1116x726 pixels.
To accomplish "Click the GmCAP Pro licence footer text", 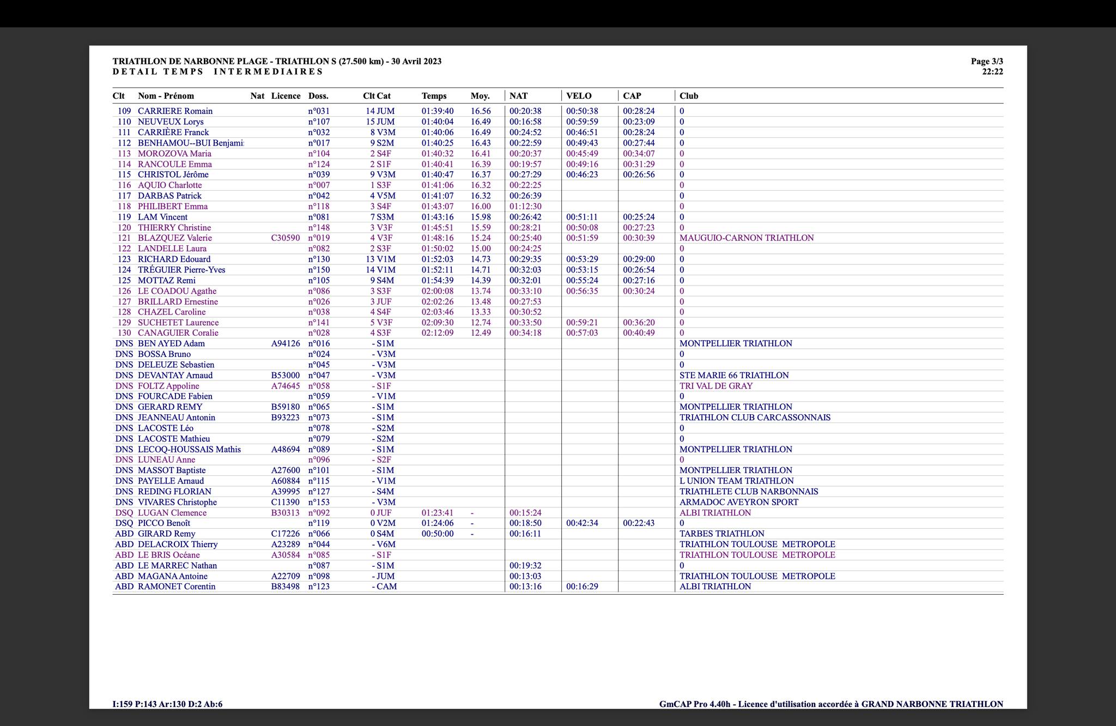I will pos(831,704).
